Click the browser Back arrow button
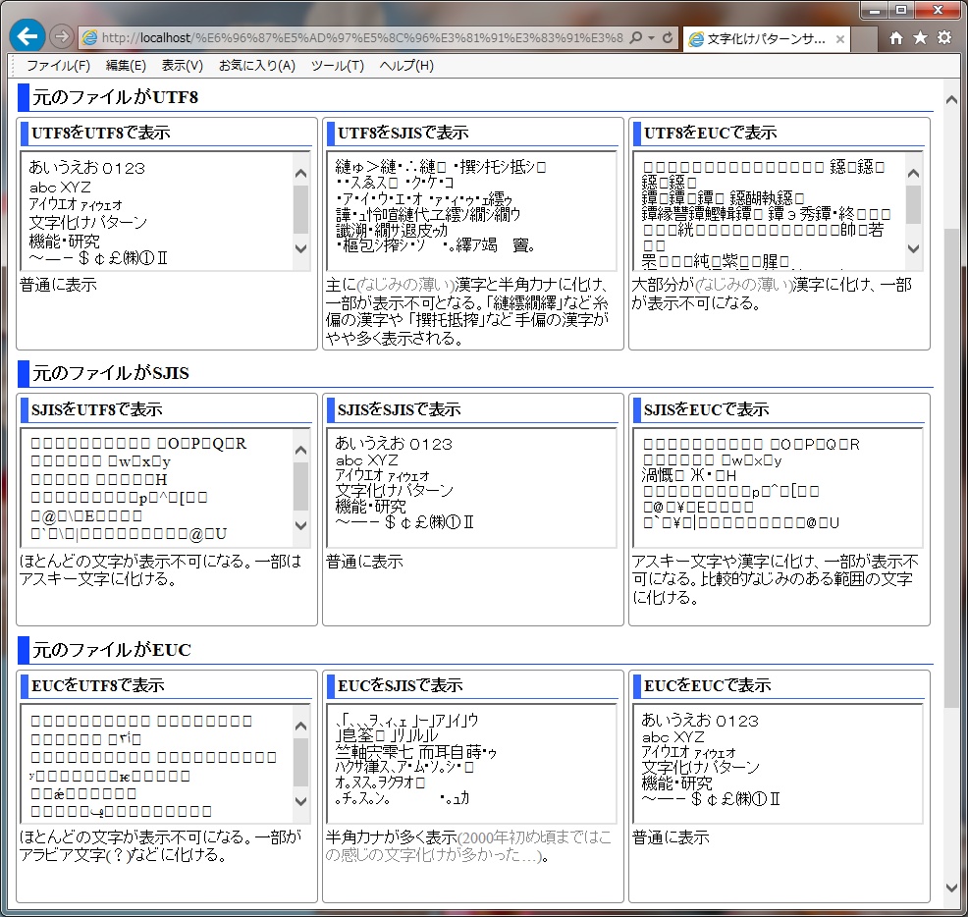968x917 pixels. point(27,36)
